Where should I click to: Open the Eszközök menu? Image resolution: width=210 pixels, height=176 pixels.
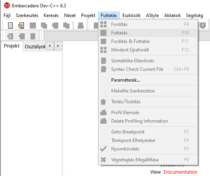[x=131, y=15]
